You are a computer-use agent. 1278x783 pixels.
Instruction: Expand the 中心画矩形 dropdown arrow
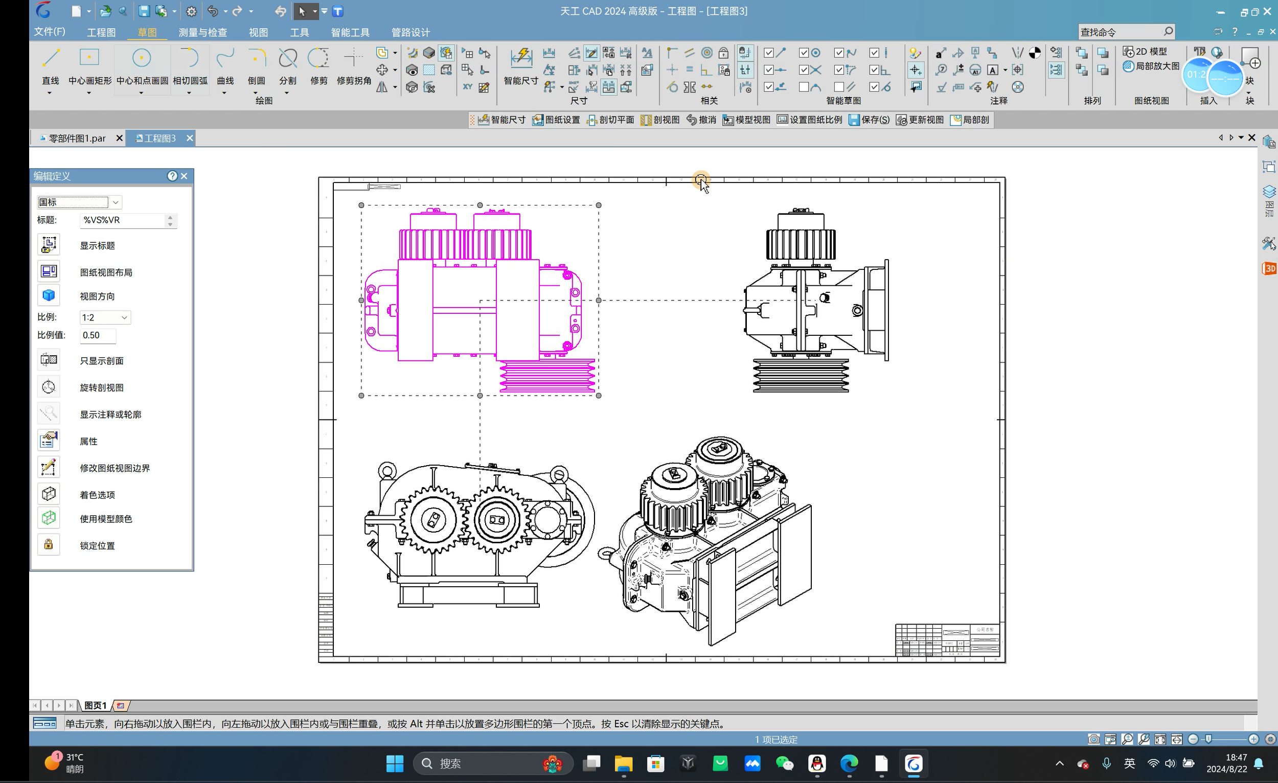tap(88, 94)
